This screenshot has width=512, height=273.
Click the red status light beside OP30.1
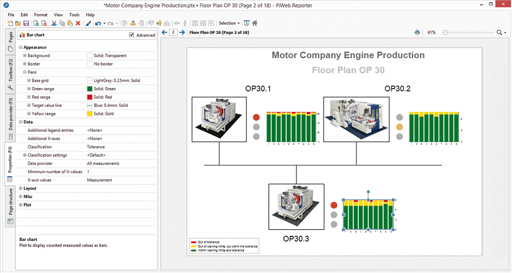coord(256,117)
